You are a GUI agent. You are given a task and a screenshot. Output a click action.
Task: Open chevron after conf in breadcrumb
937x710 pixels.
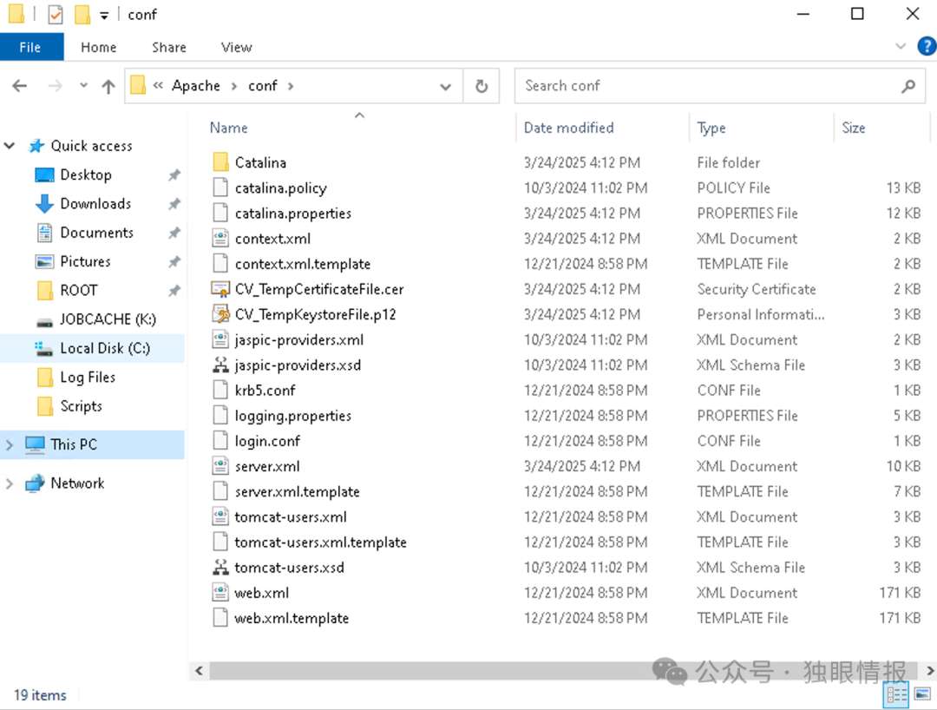click(x=291, y=86)
